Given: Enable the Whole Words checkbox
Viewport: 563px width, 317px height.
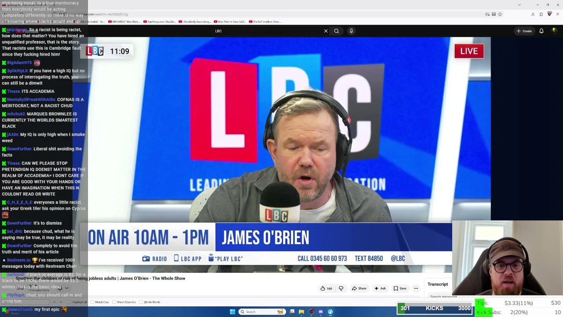Looking at the screenshot, I should point(150,302).
